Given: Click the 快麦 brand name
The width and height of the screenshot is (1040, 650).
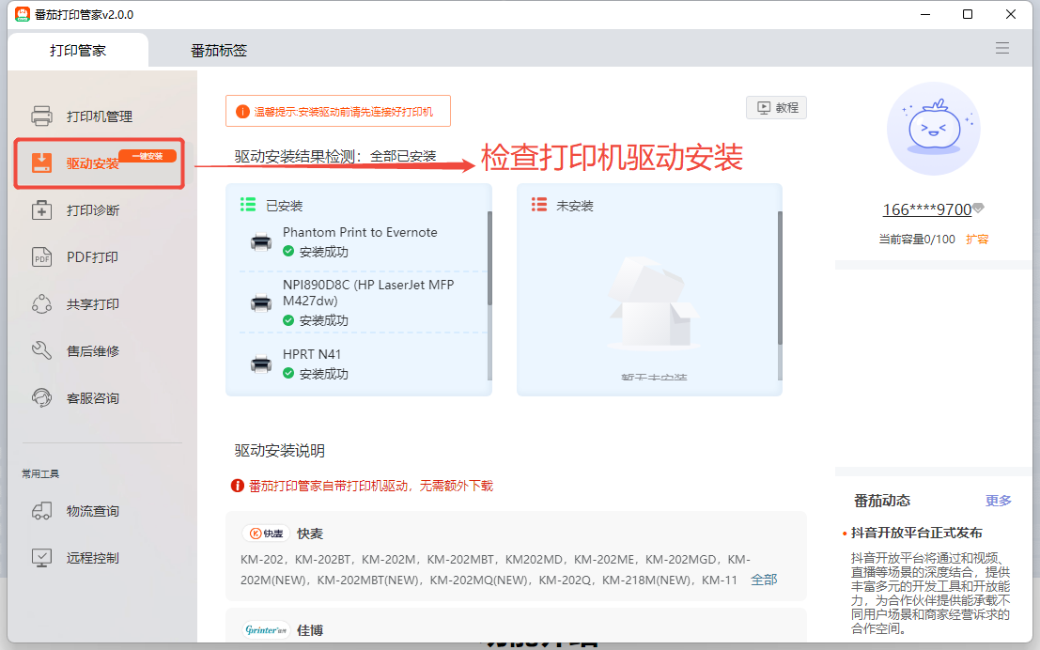Looking at the screenshot, I should (x=310, y=534).
